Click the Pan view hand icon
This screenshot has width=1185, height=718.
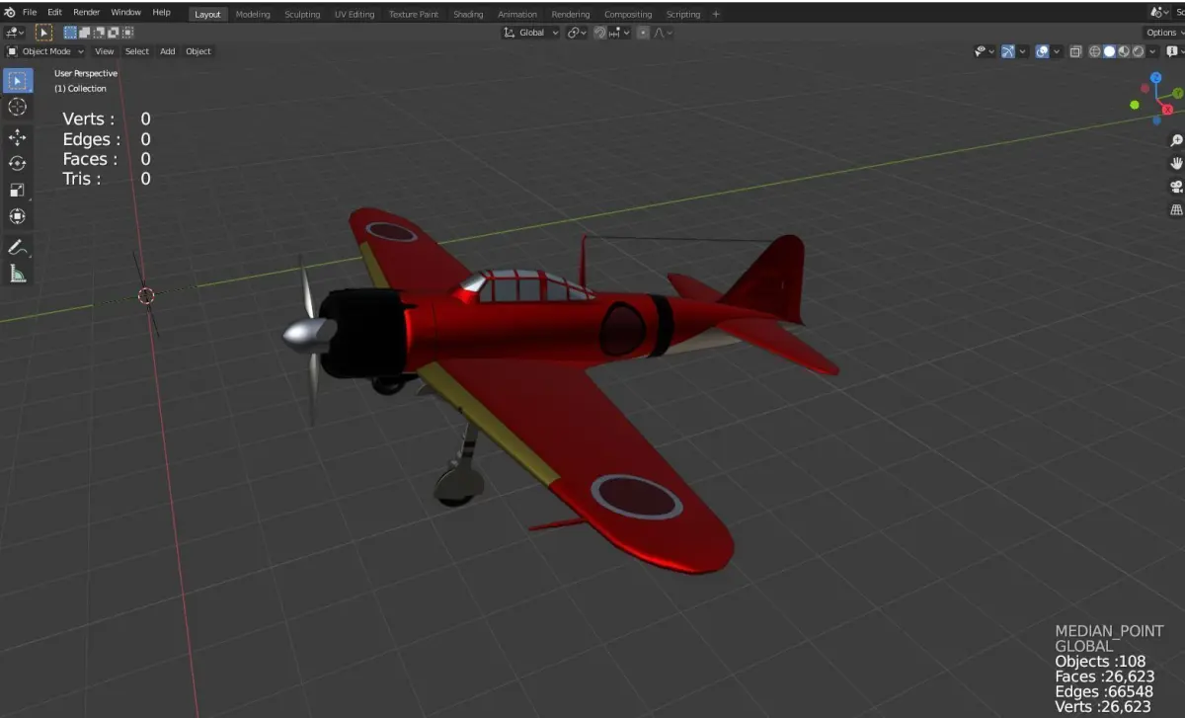tap(1176, 163)
